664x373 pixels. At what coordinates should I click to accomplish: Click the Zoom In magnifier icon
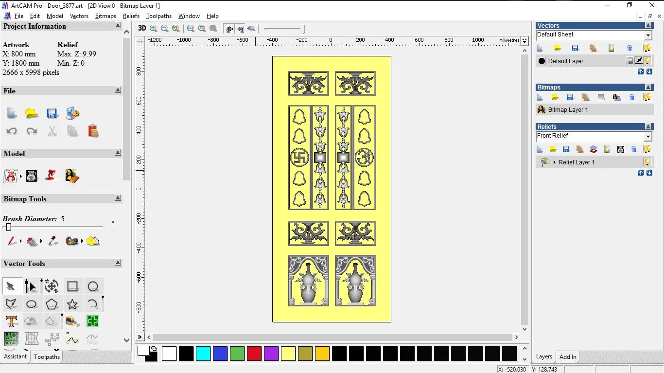pyautogui.click(x=154, y=28)
